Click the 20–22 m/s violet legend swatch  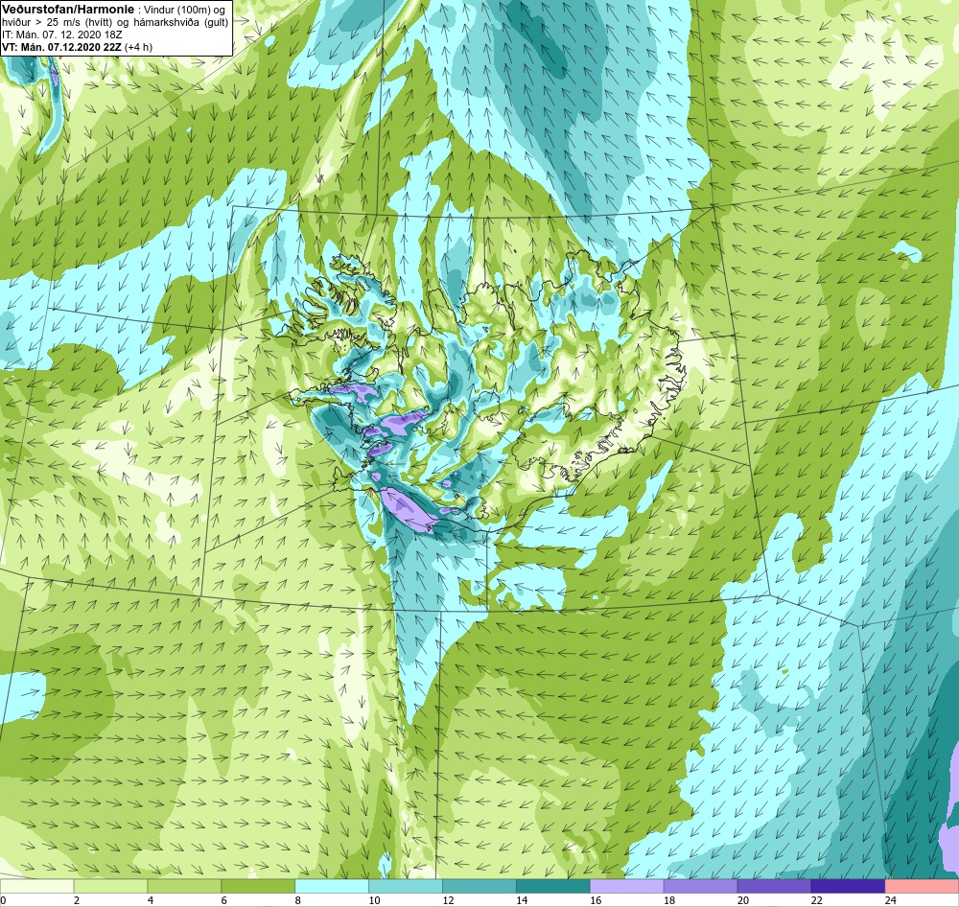point(774,886)
